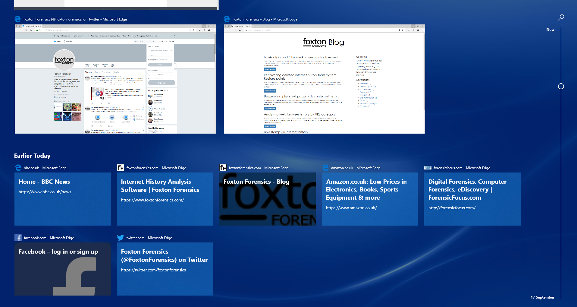Click the fF favicon next to first foxtonforensics.com activity

point(121,168)
